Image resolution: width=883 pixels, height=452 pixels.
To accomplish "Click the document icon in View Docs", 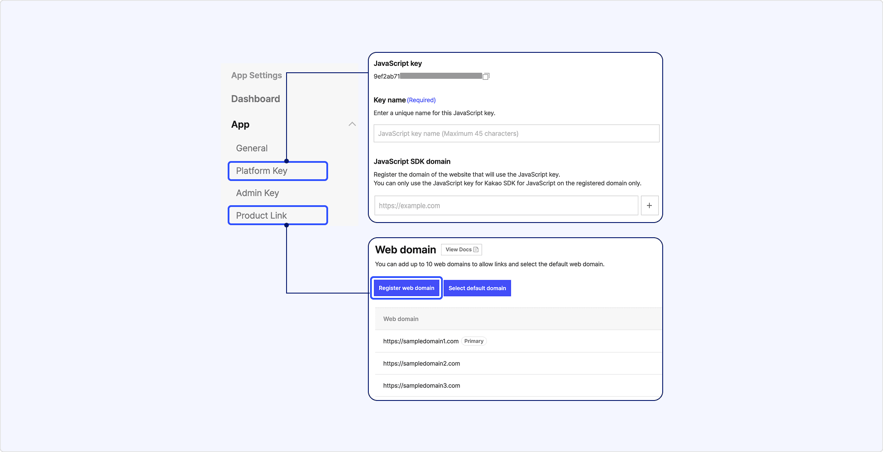I will point(476,250).
